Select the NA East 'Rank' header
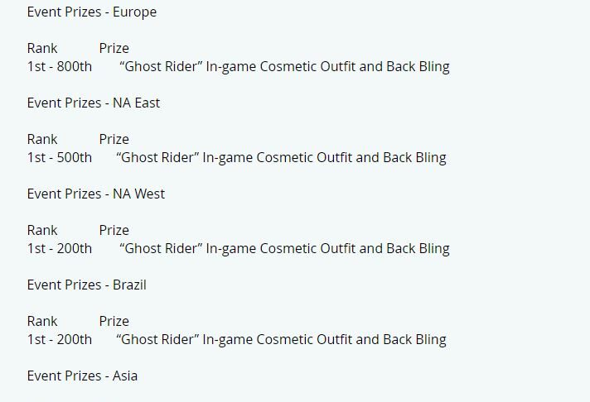This screenshot has width=590, height=402. 42,140
